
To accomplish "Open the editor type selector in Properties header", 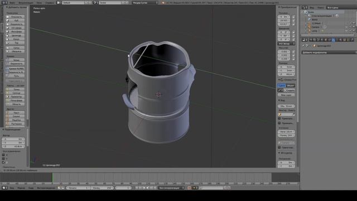I will (x=305, y=40).
